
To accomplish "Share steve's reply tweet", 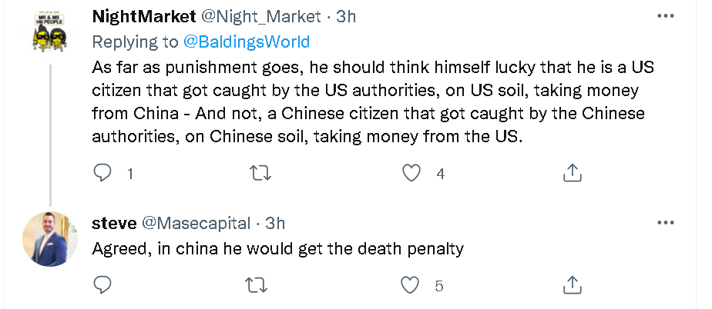I will point(572,285).
